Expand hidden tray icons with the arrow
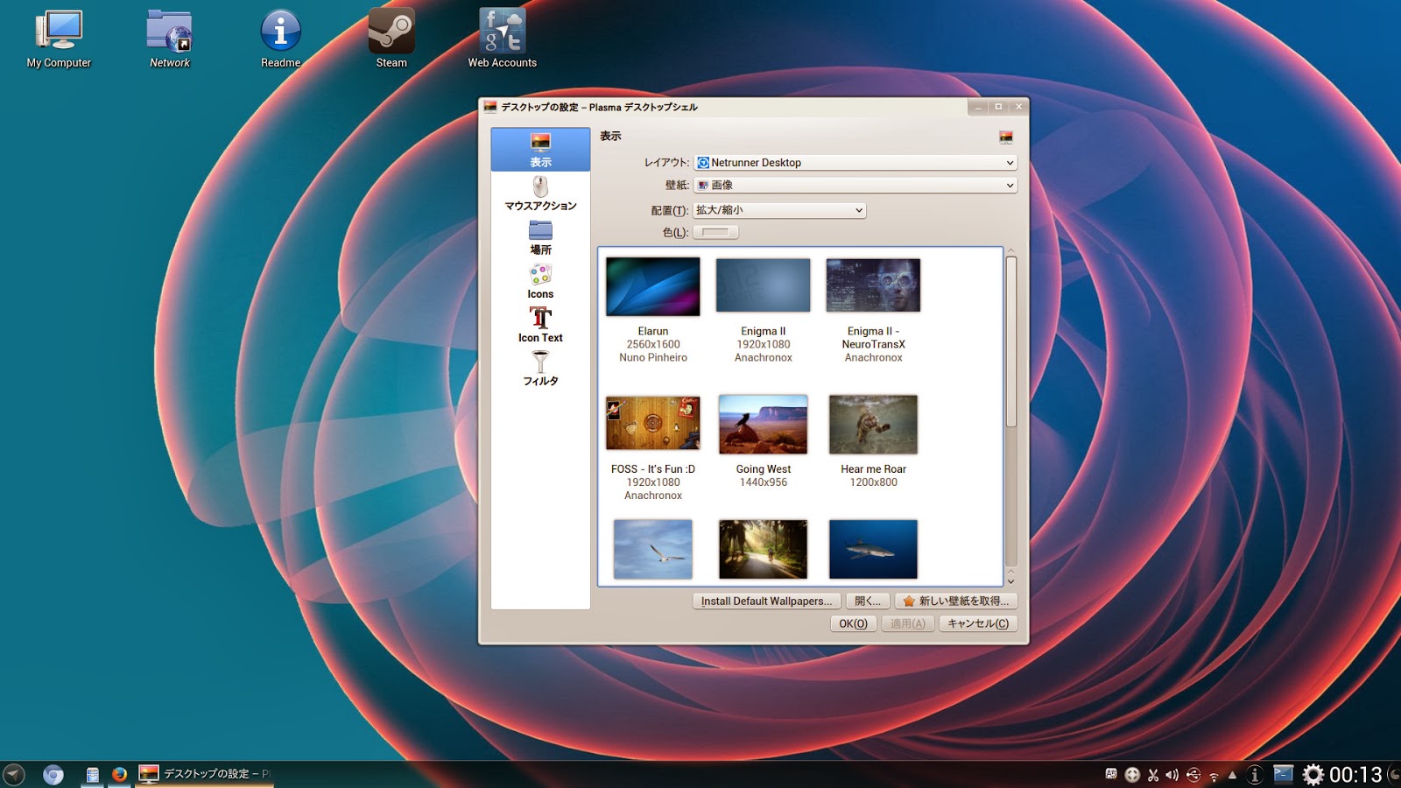Image resolution: width=1401 pixels, height=788 pixels. [x=1233, y=775]
